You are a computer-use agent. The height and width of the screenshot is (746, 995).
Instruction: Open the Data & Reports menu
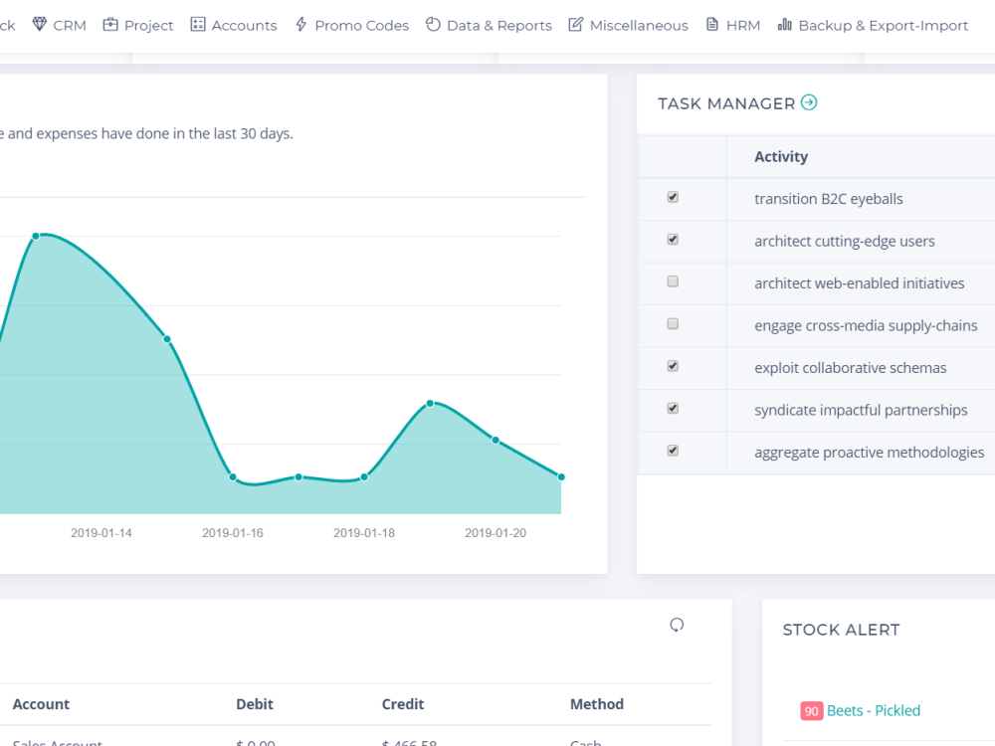pyautogui.click(x=489, y=26)
